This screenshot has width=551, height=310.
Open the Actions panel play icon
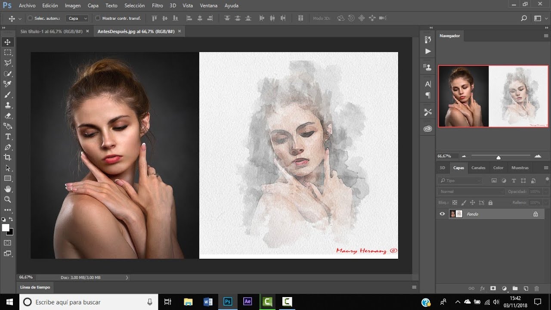(427, 51)
